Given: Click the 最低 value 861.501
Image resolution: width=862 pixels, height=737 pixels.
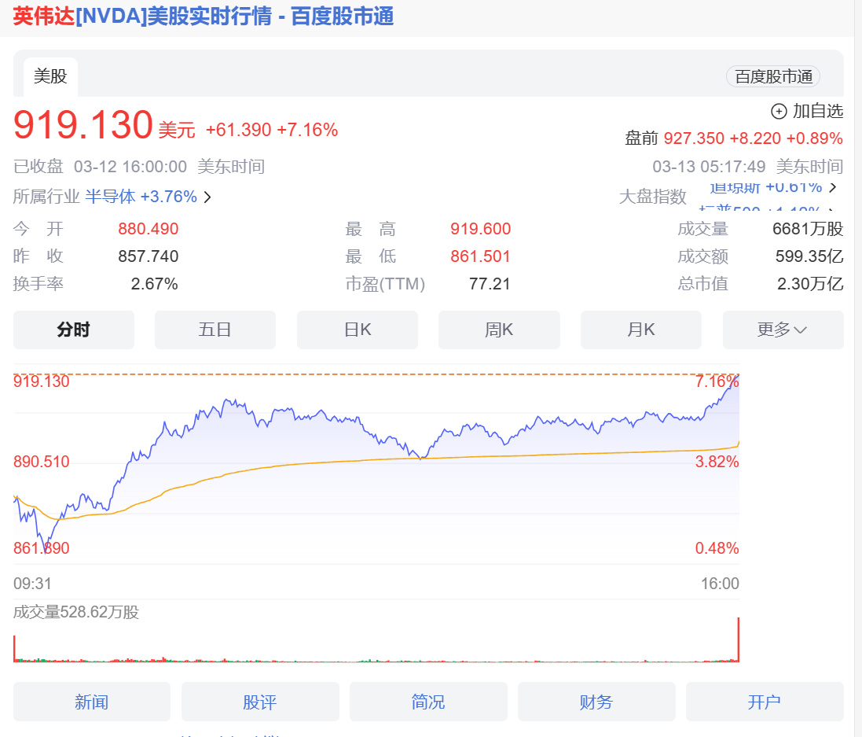Looking at the screenshot, I should coord(480,256).
